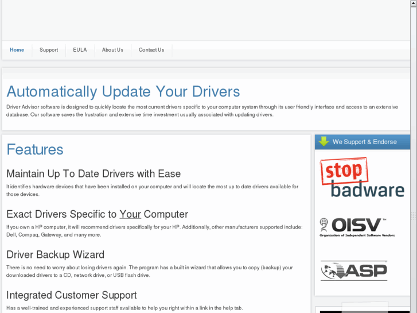Open the Home navigation tab
This screenshot has height=313, width=417.
click(x=17, y=50)
